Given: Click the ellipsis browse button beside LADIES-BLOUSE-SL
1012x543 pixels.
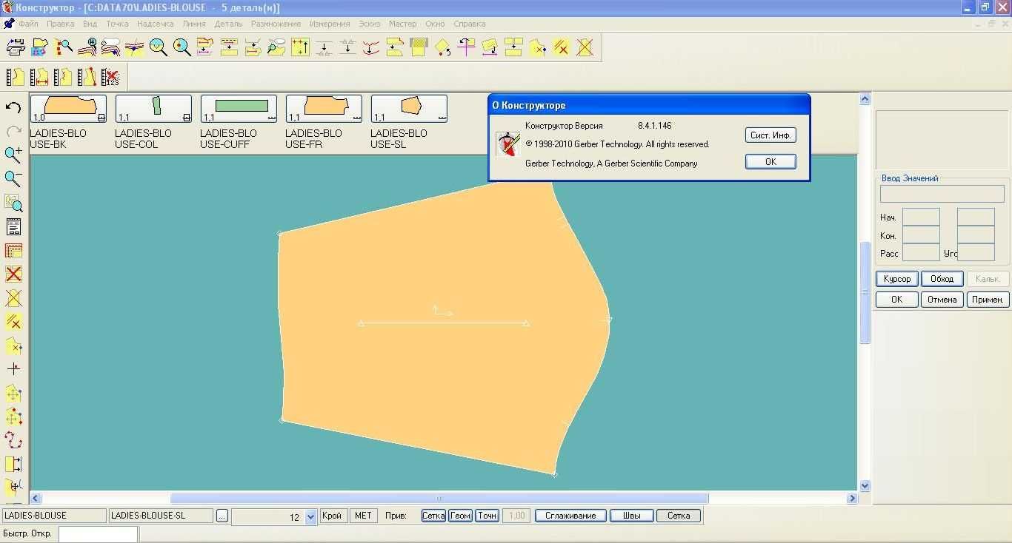Looking at the screenshot, I should [x=222, y=516].
